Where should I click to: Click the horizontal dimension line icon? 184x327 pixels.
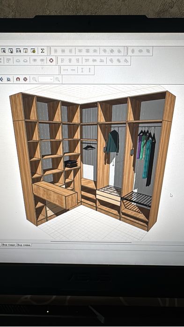(66, 70)
